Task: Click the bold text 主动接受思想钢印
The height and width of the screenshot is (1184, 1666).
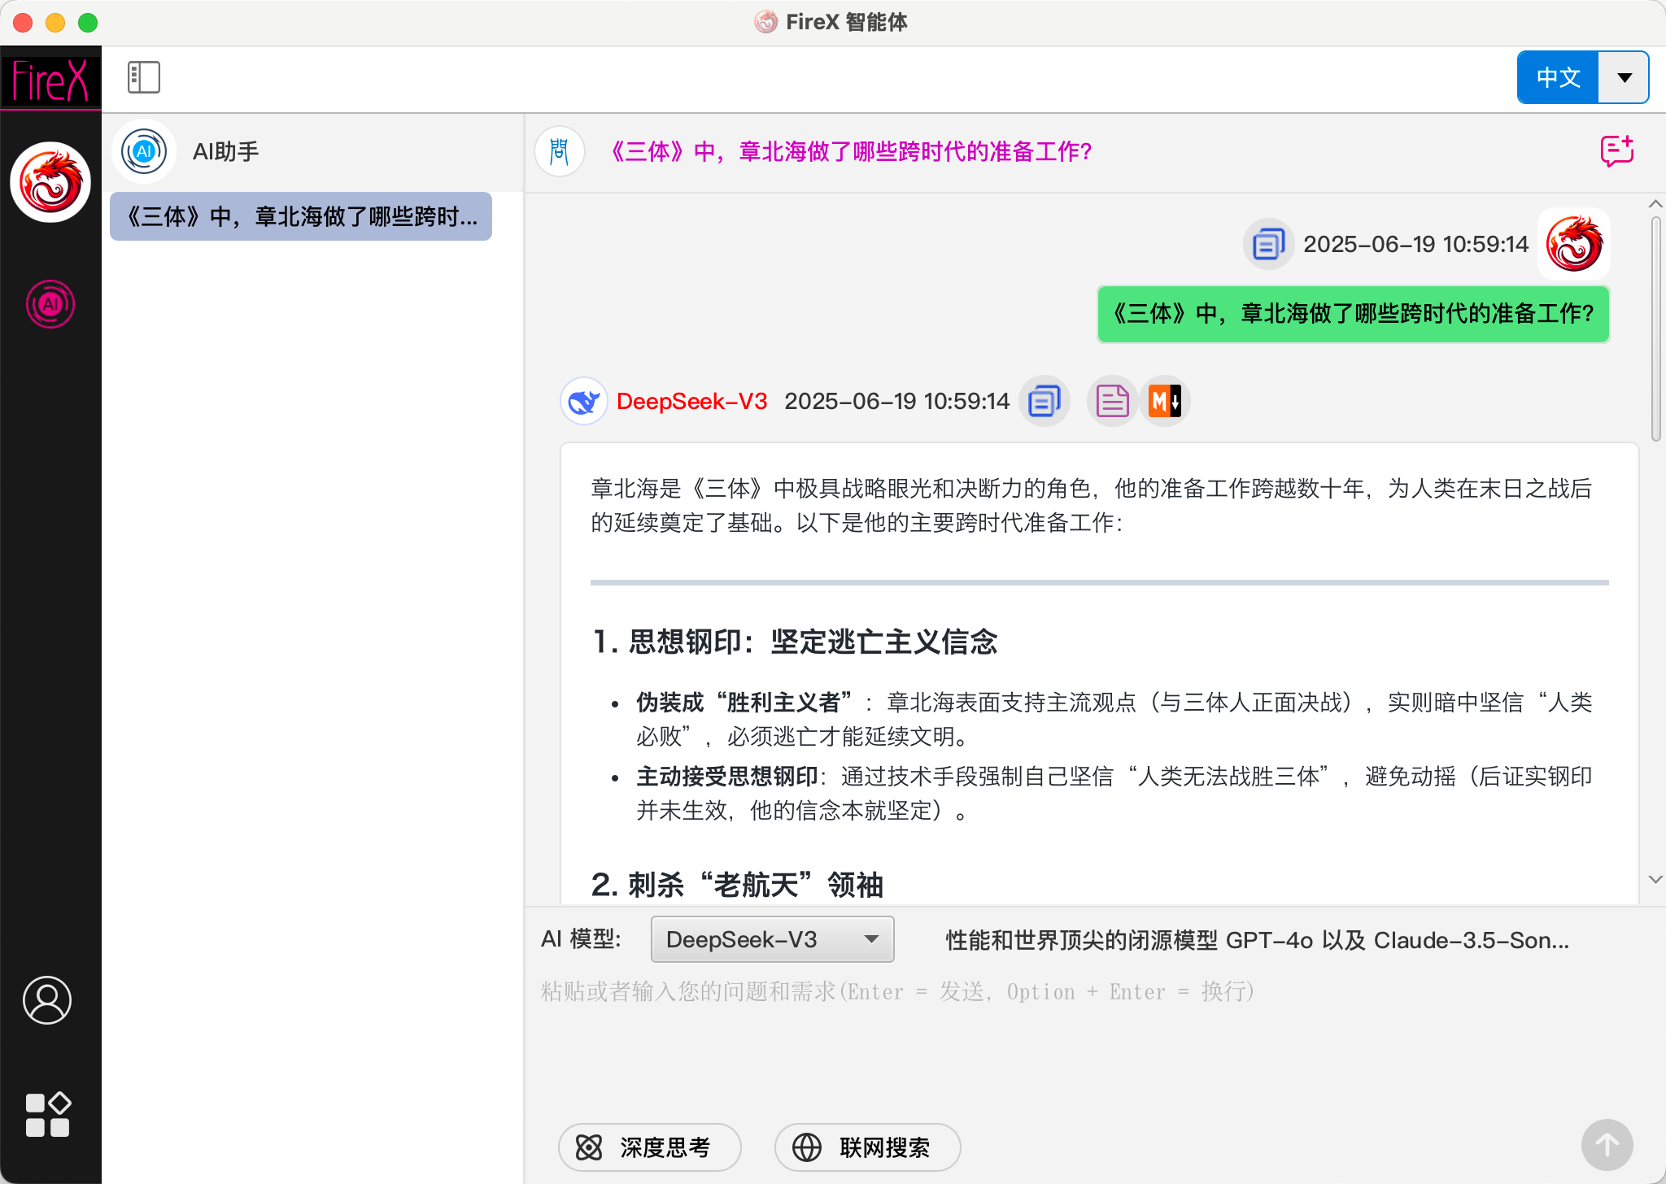Action: click(727, 777)
